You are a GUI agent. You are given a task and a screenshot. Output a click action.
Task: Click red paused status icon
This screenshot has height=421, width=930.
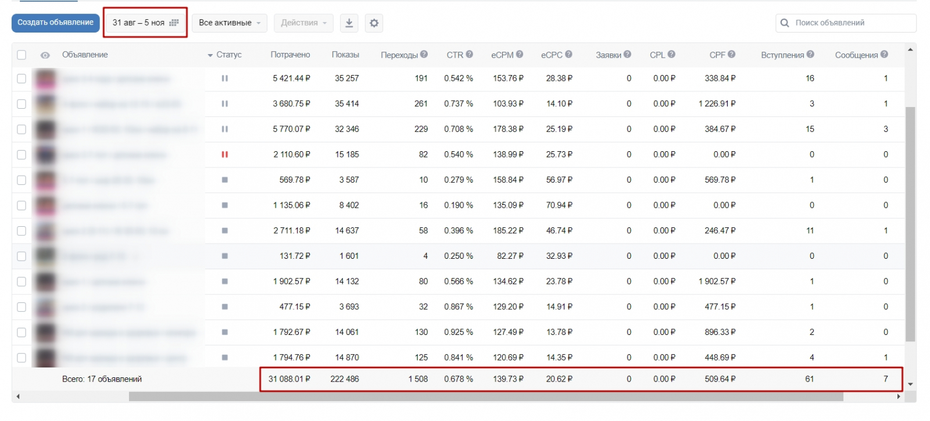224,155
